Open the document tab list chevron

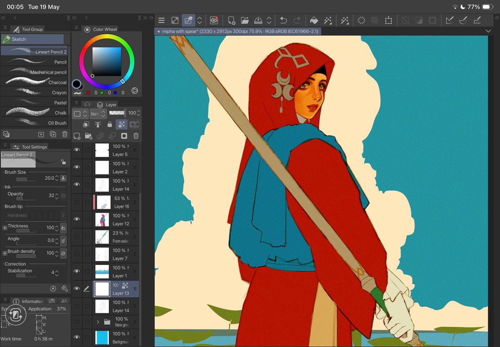[x=488, y=31]
